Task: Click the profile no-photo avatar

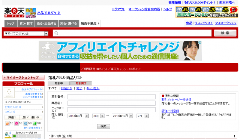Action: tap(9, 92)
